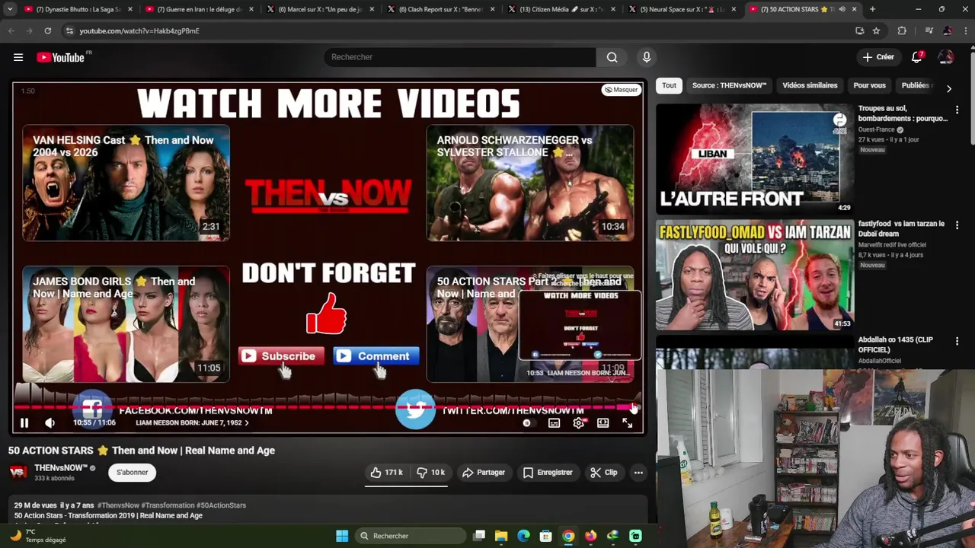
Task: Open File Explorer from the taskbar
Action: 501,536
